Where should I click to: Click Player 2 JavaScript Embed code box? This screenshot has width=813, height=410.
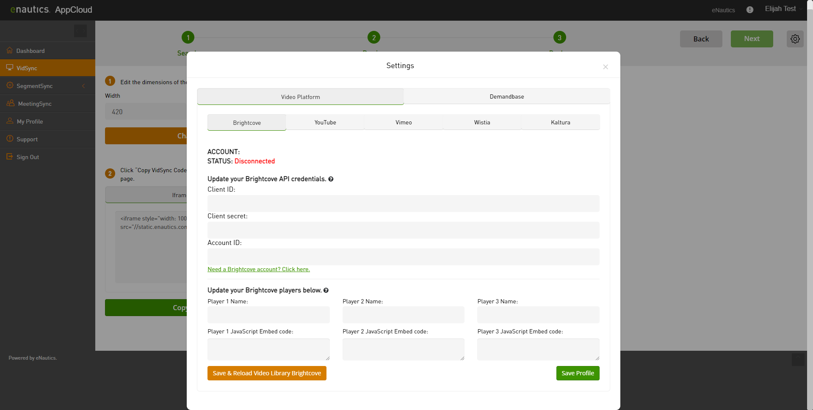click(404, 349)
